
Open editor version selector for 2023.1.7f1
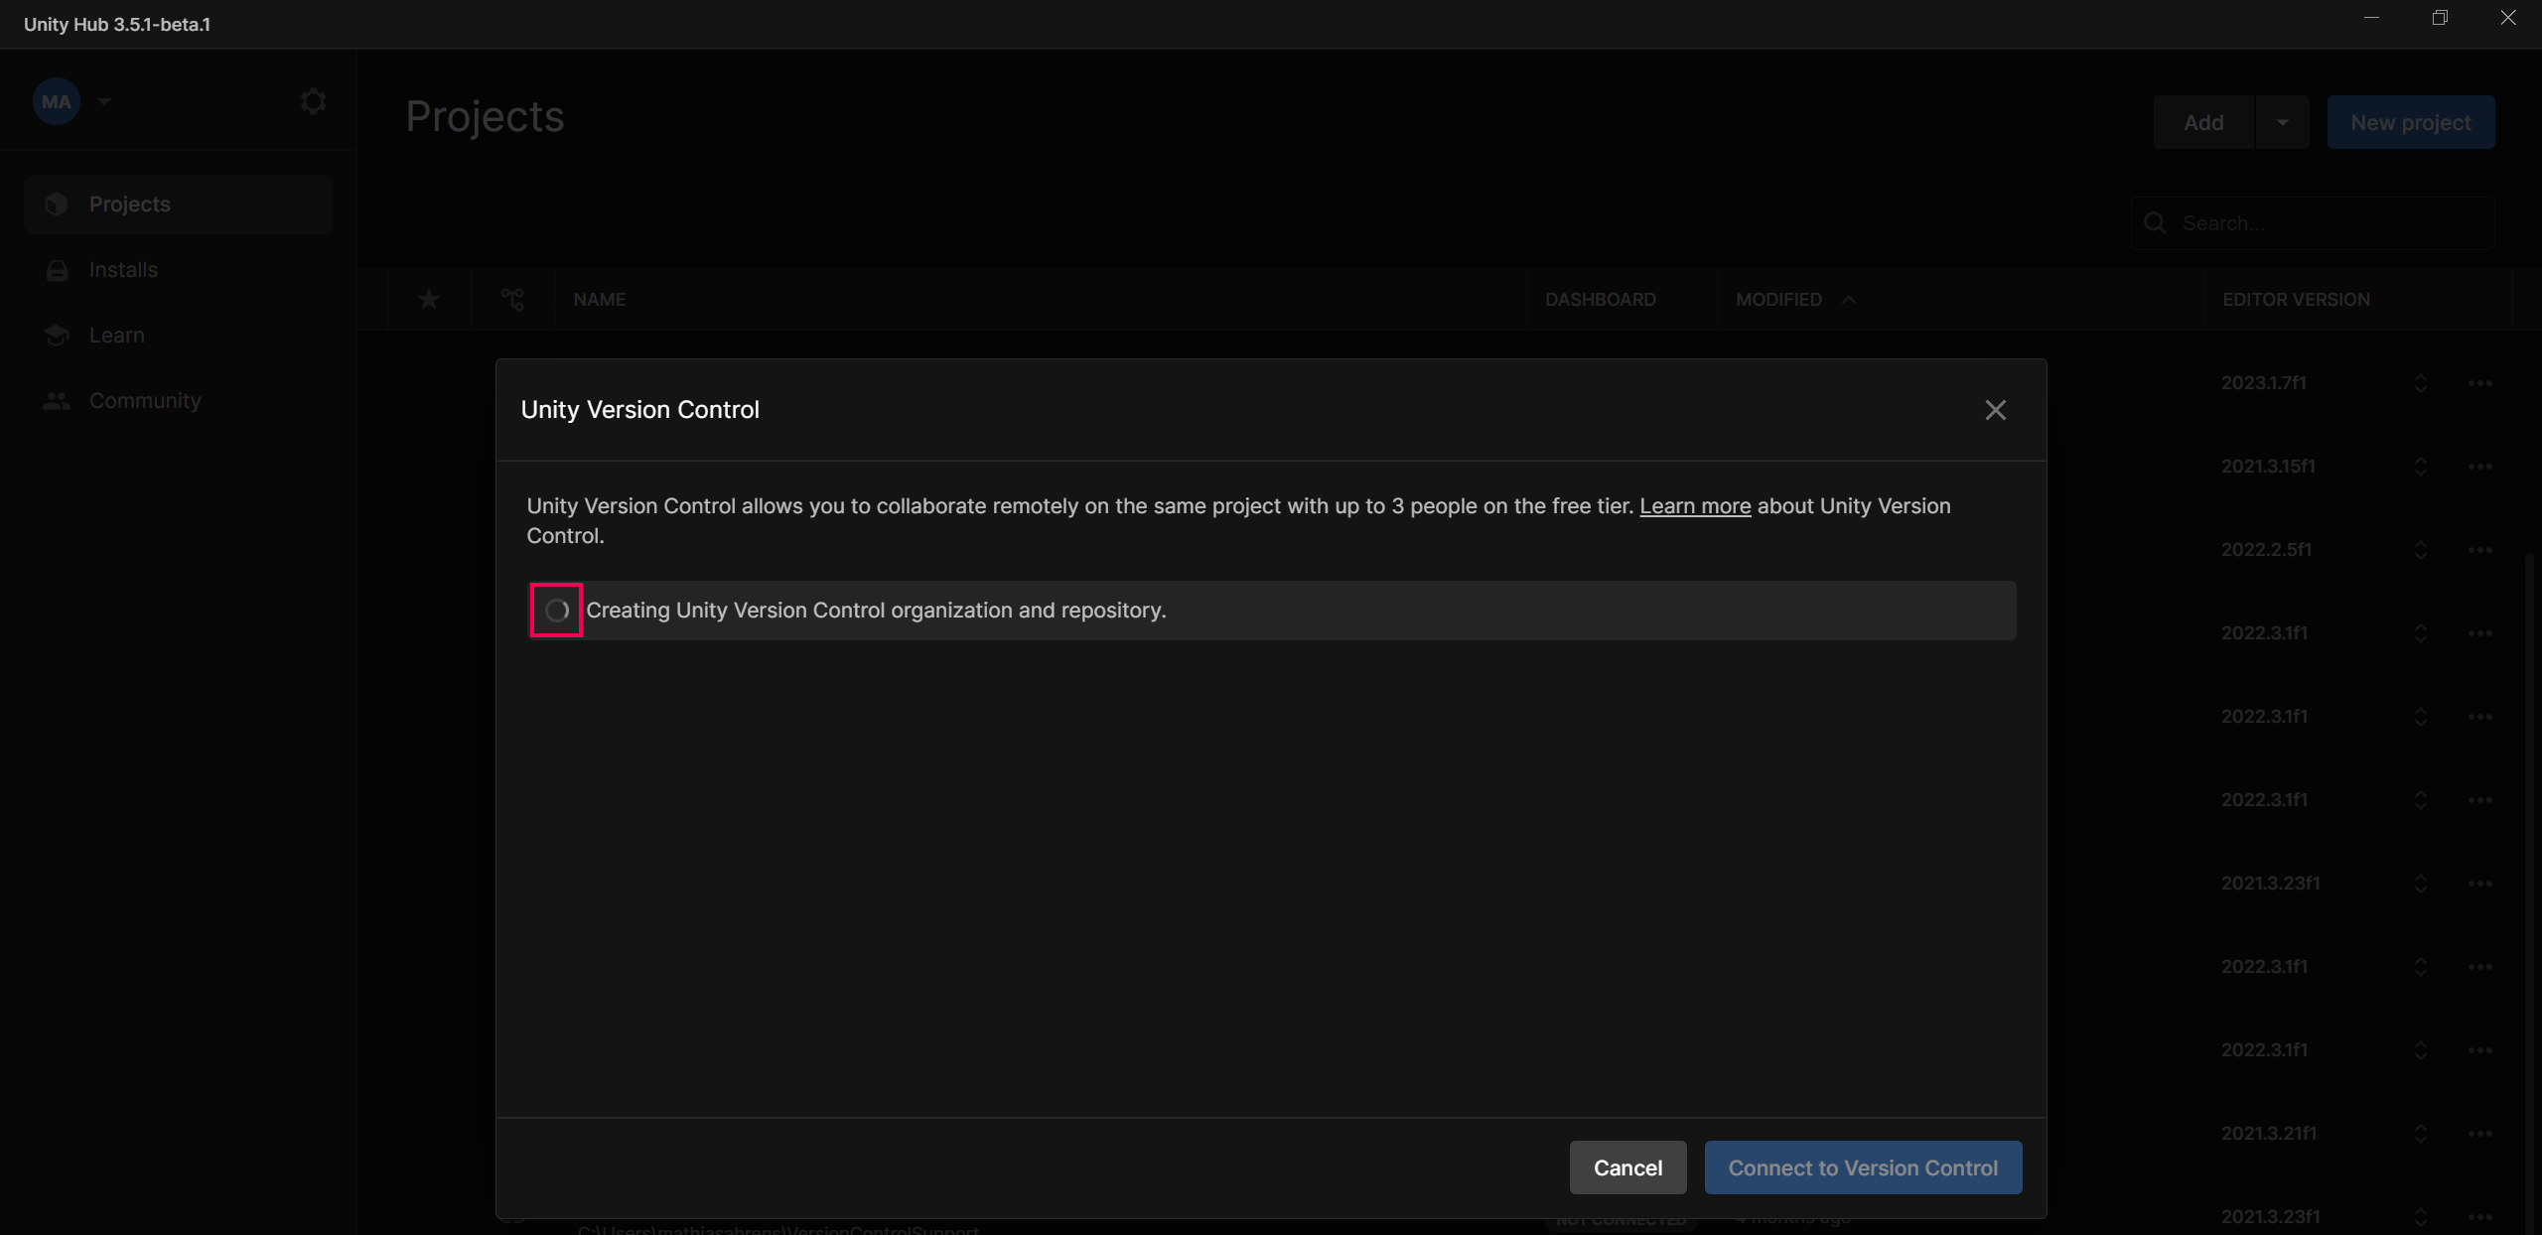[x=2420, y=382]
